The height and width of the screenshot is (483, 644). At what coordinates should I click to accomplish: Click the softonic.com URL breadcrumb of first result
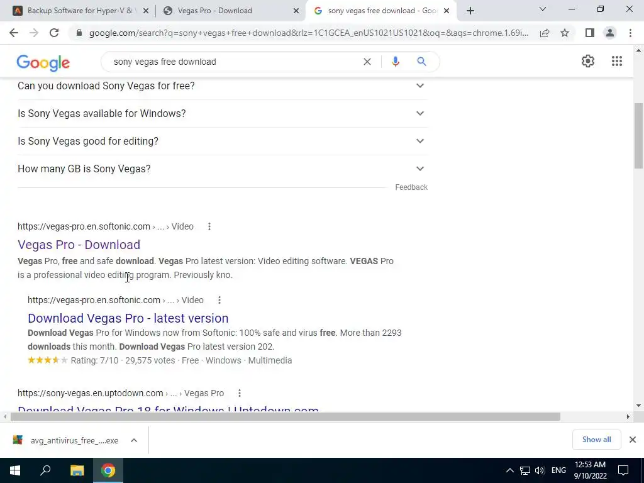tap(106, 226)
